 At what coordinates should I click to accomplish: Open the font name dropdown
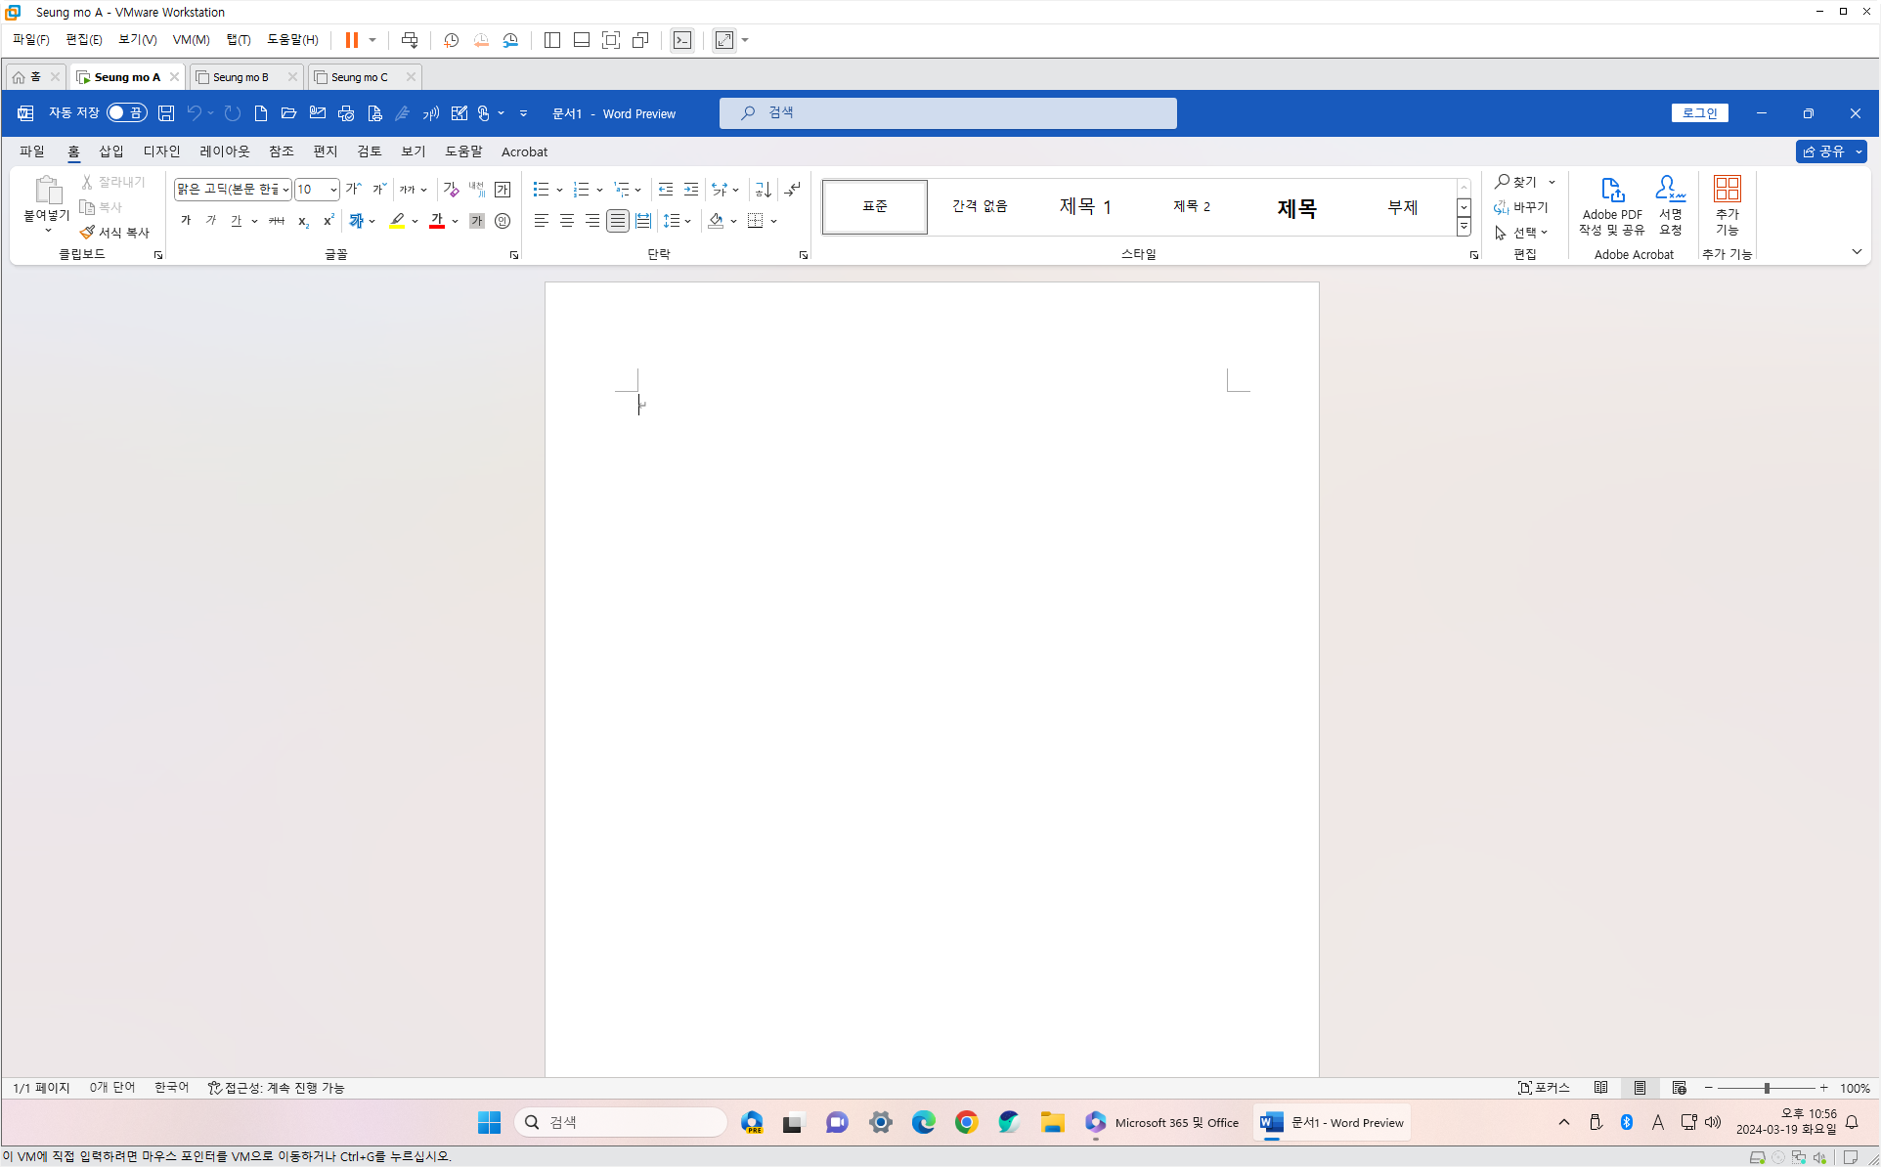[285, 190]
